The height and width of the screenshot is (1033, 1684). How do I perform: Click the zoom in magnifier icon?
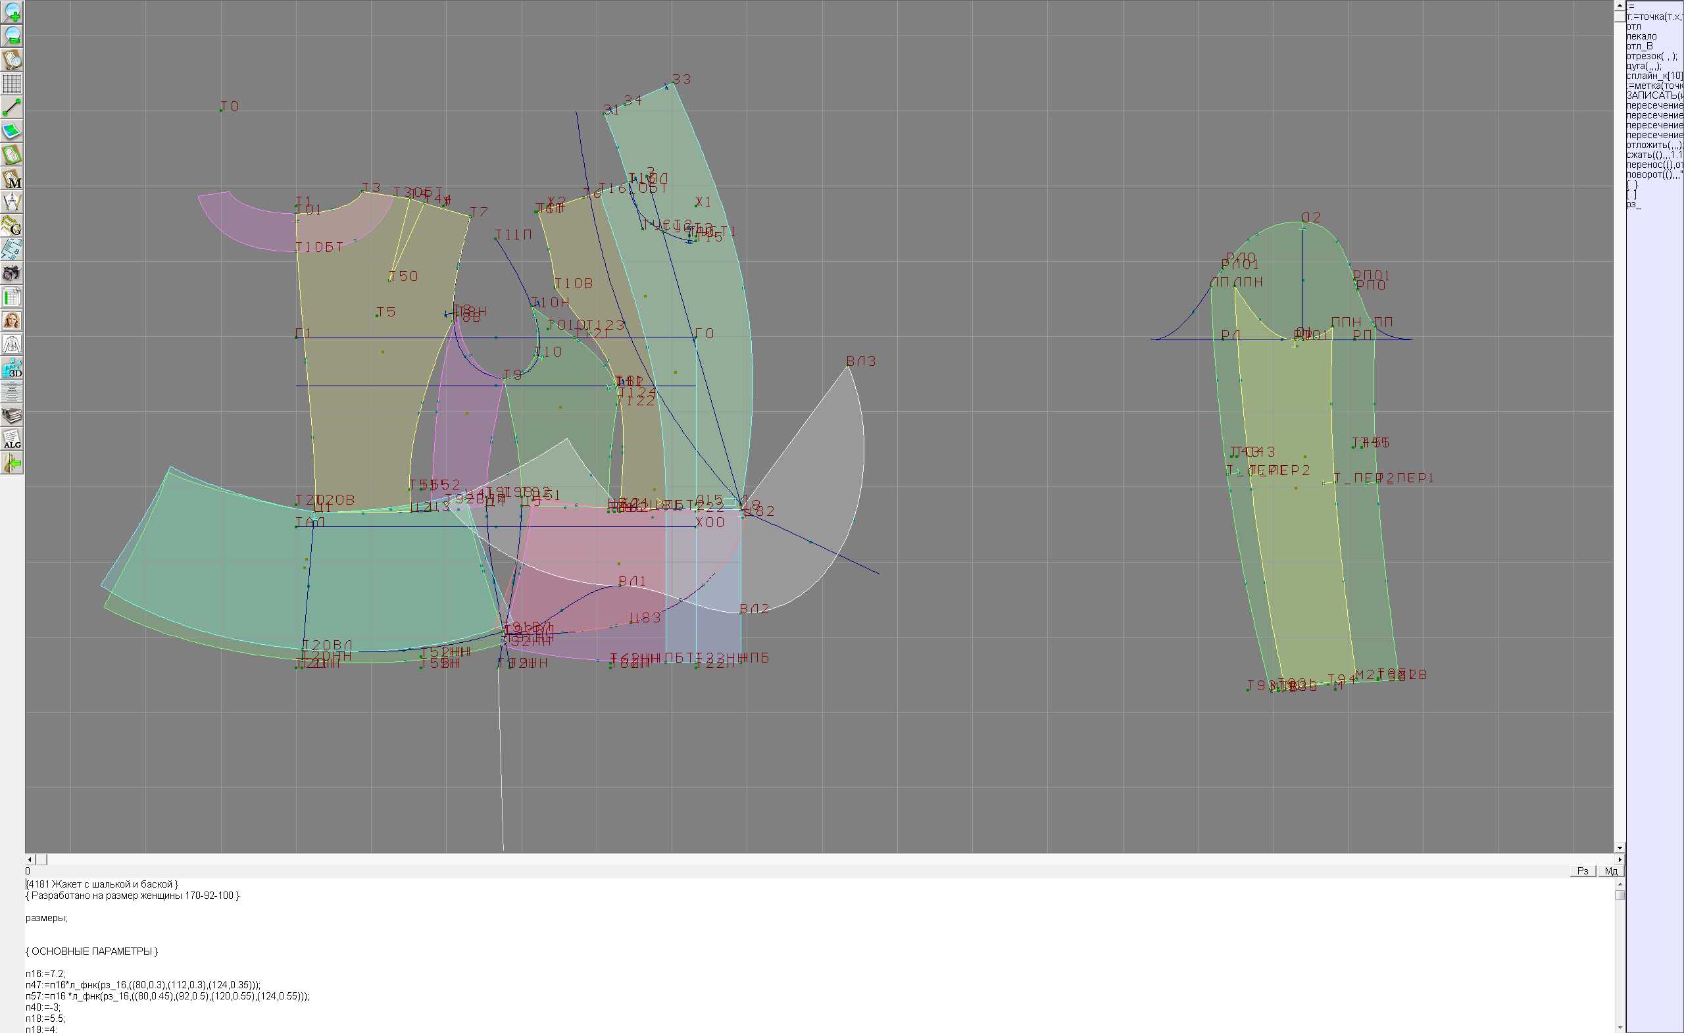[12, 13]
